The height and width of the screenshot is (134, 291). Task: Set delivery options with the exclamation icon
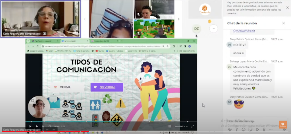pyautogui.click(x=237, y=129)
